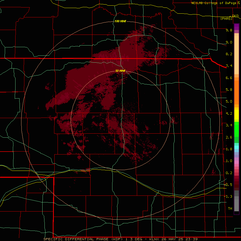Viewport: 241px width, 241px height.
Task: Click the KLNX 26 MAY 25 23:39 timestamp
Action: tap(173, 239)
